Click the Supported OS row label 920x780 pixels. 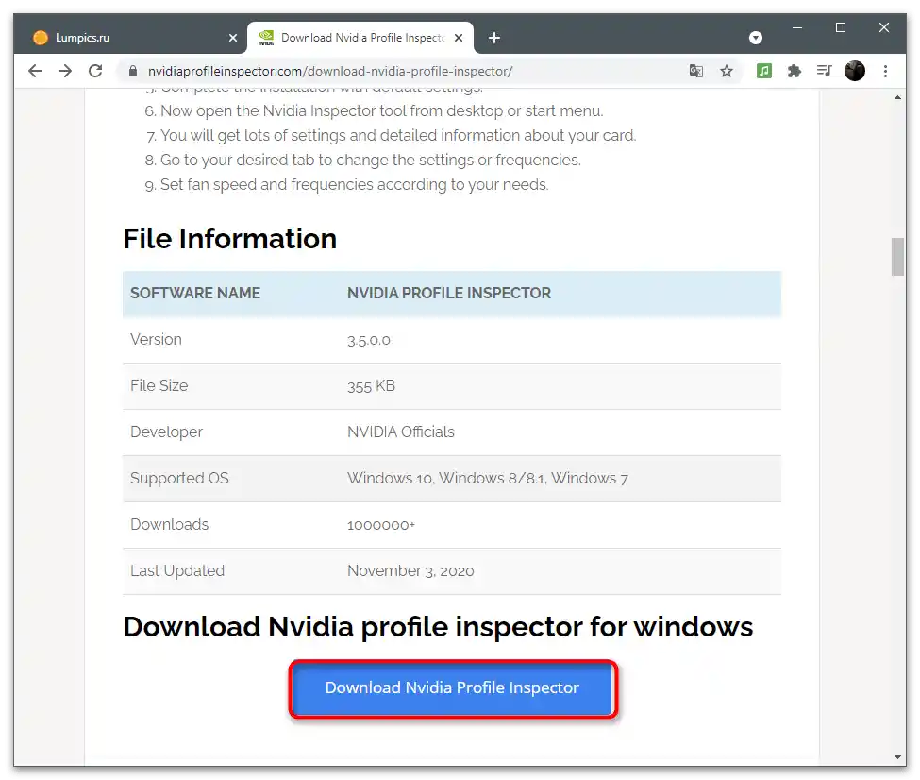click(x=179, y=479)
